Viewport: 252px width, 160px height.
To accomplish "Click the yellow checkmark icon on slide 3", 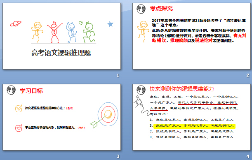I will [x=19, y=109].
